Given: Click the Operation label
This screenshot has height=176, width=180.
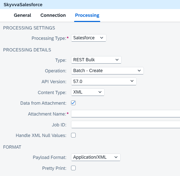Looking at the screenshot, I should [56, 71].
